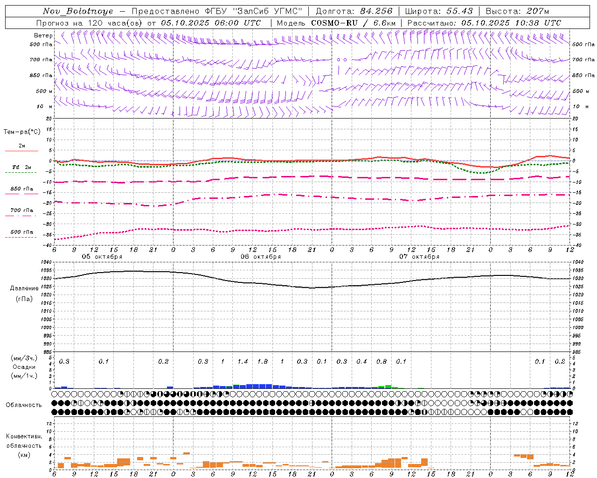Click the '05 октября' date label
The width and height of the screenshot is (597, 478).
[x=102, y=257]
